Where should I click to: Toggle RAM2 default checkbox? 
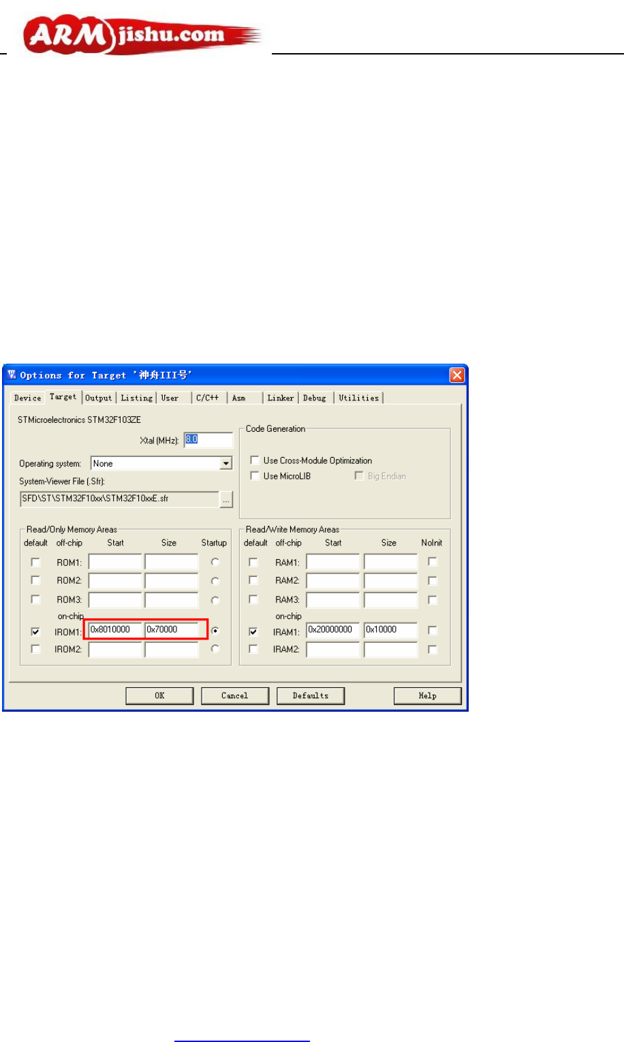(253, 581)
